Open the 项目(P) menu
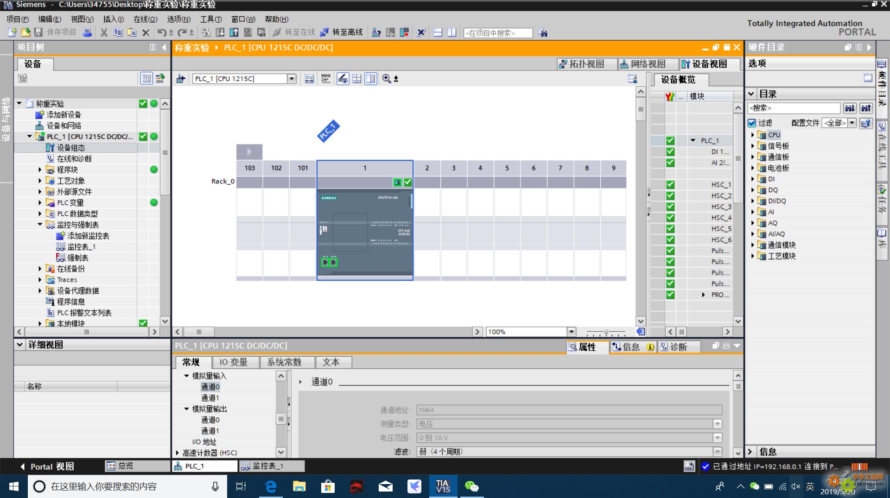 point(18,19)
